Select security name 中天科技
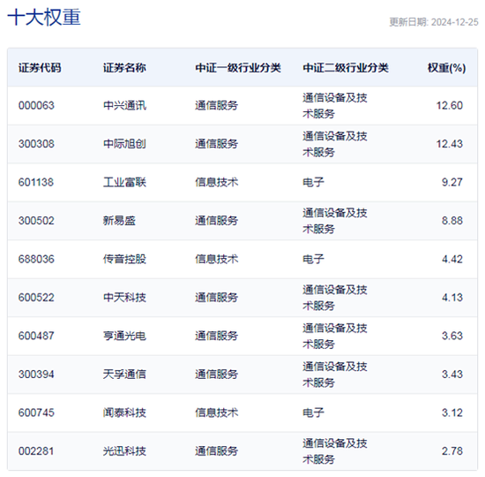Viewport: 485px width, 477px height. coord(124,298)
